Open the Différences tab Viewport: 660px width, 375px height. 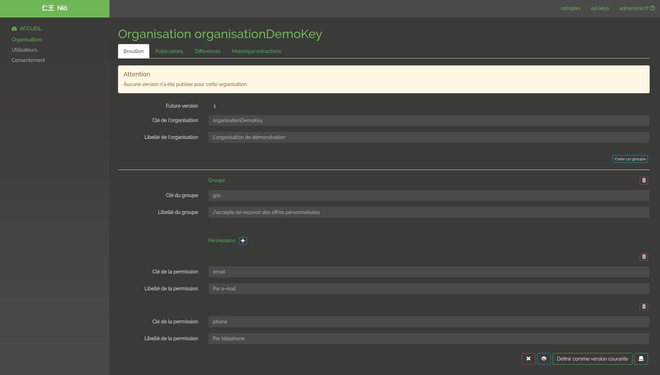click(207, 51)
